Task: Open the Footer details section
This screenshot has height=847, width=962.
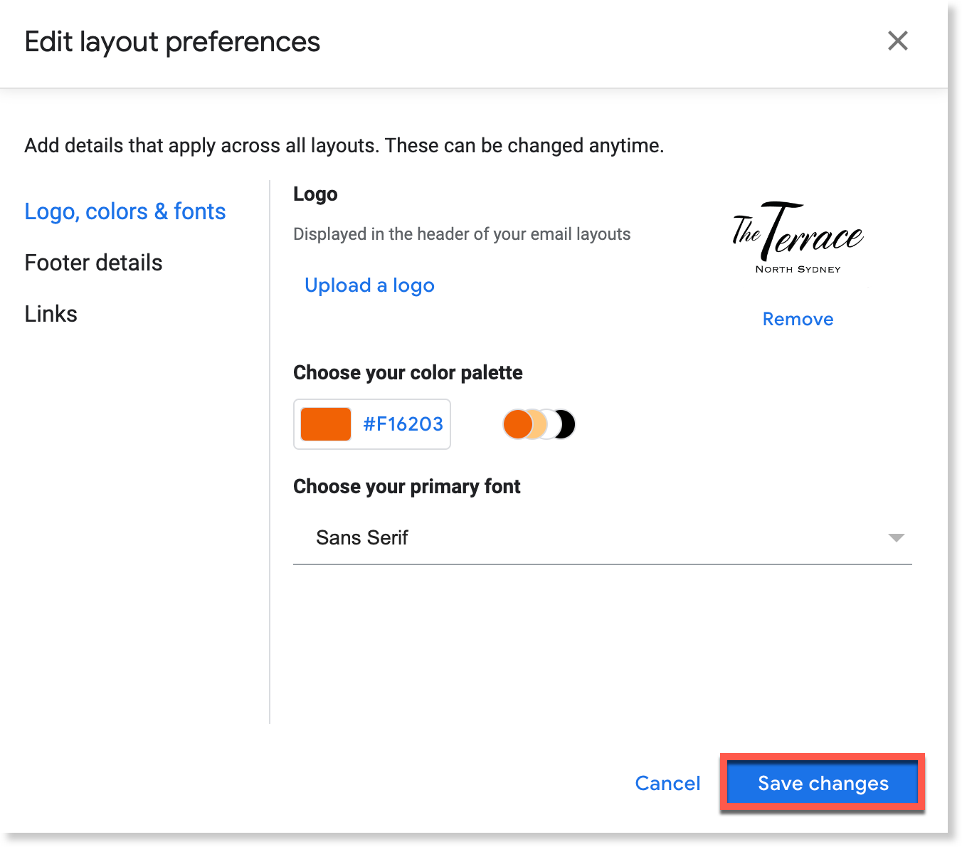Action: click(93, 262)
